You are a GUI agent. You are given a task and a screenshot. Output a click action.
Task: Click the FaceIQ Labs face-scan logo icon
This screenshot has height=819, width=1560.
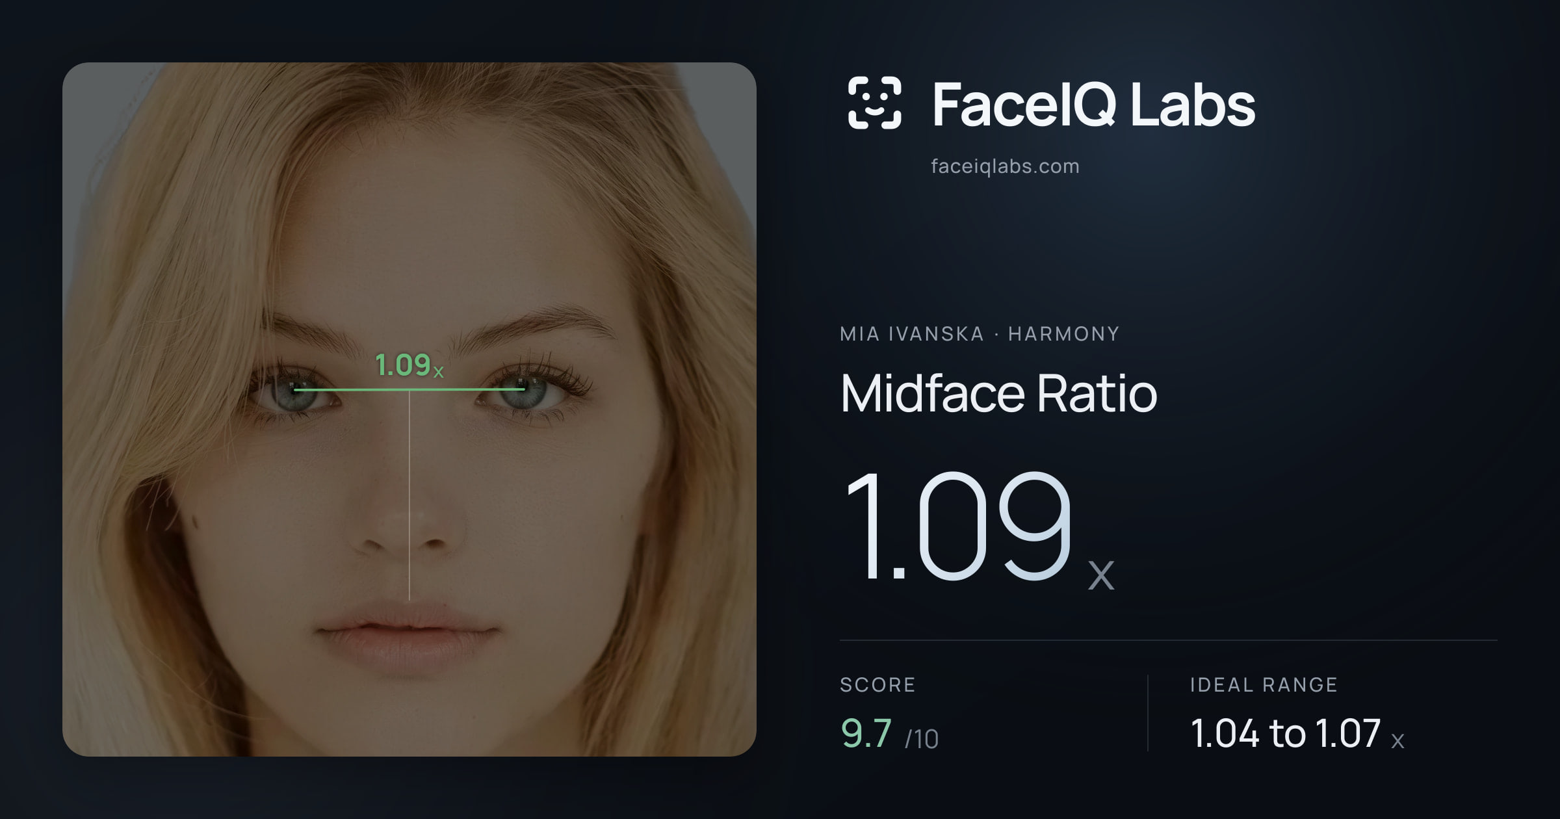[x=874, y=103]
